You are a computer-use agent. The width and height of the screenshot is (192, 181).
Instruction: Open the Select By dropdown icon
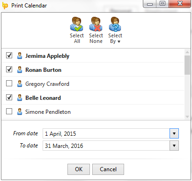pyautogui.click(x=115, y=24)
